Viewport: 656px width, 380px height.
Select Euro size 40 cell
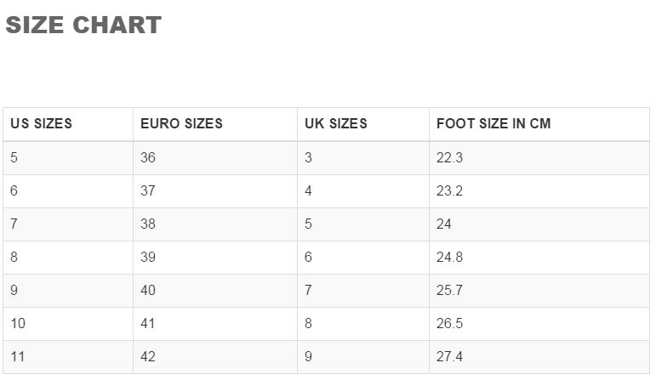pyautogui.click(x=215, y=291)
